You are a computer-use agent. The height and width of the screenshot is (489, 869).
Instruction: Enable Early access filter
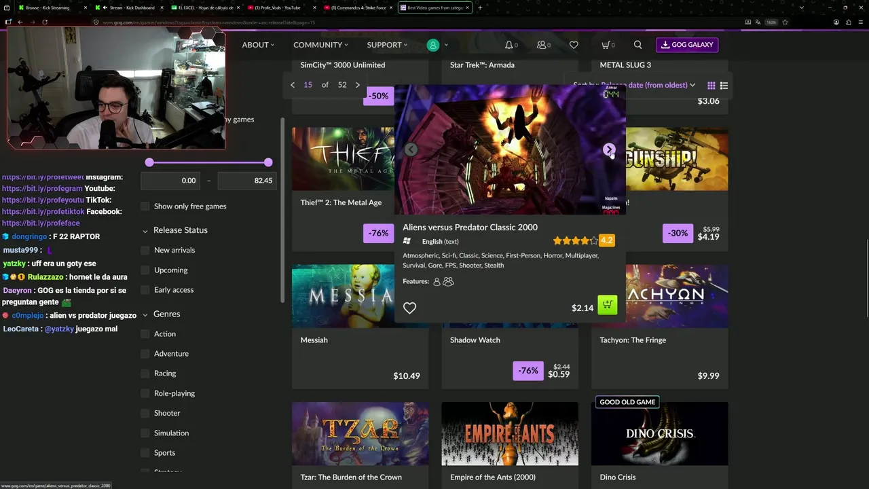click(x=145, y=290)
